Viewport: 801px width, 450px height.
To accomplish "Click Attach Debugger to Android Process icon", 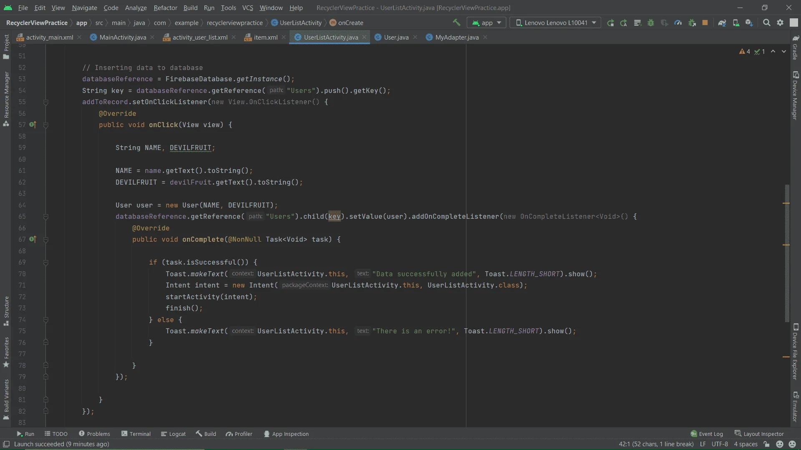I will click(x=692, y=22).
